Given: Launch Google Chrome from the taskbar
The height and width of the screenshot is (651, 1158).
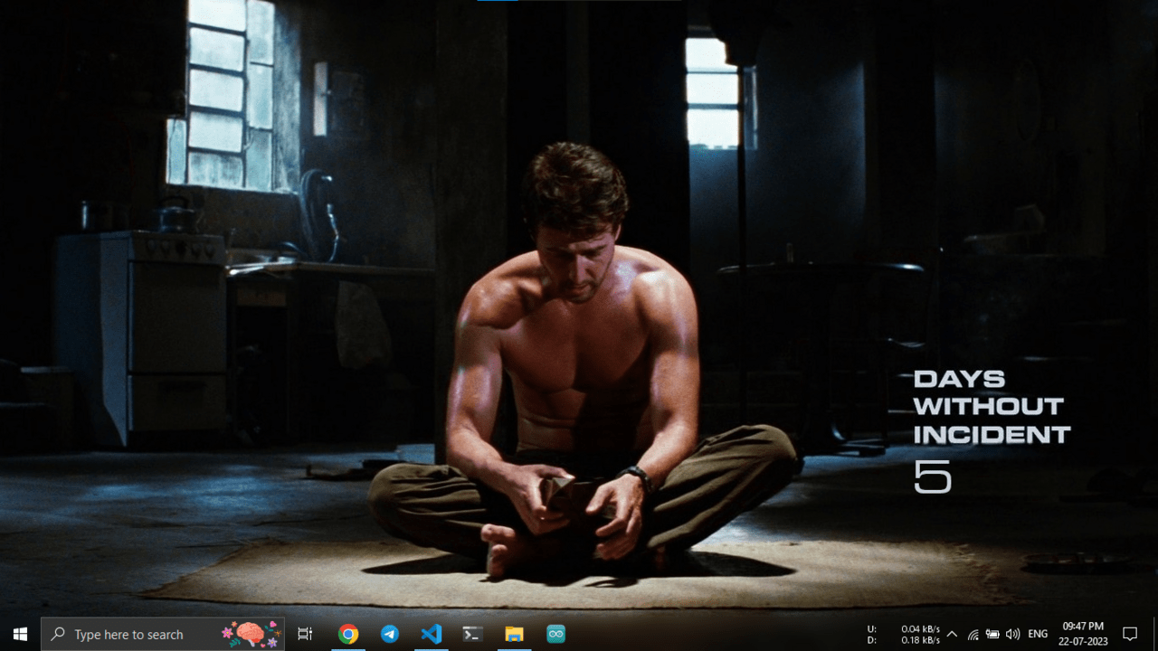Looking at the screenshot, I should point(348,634).
